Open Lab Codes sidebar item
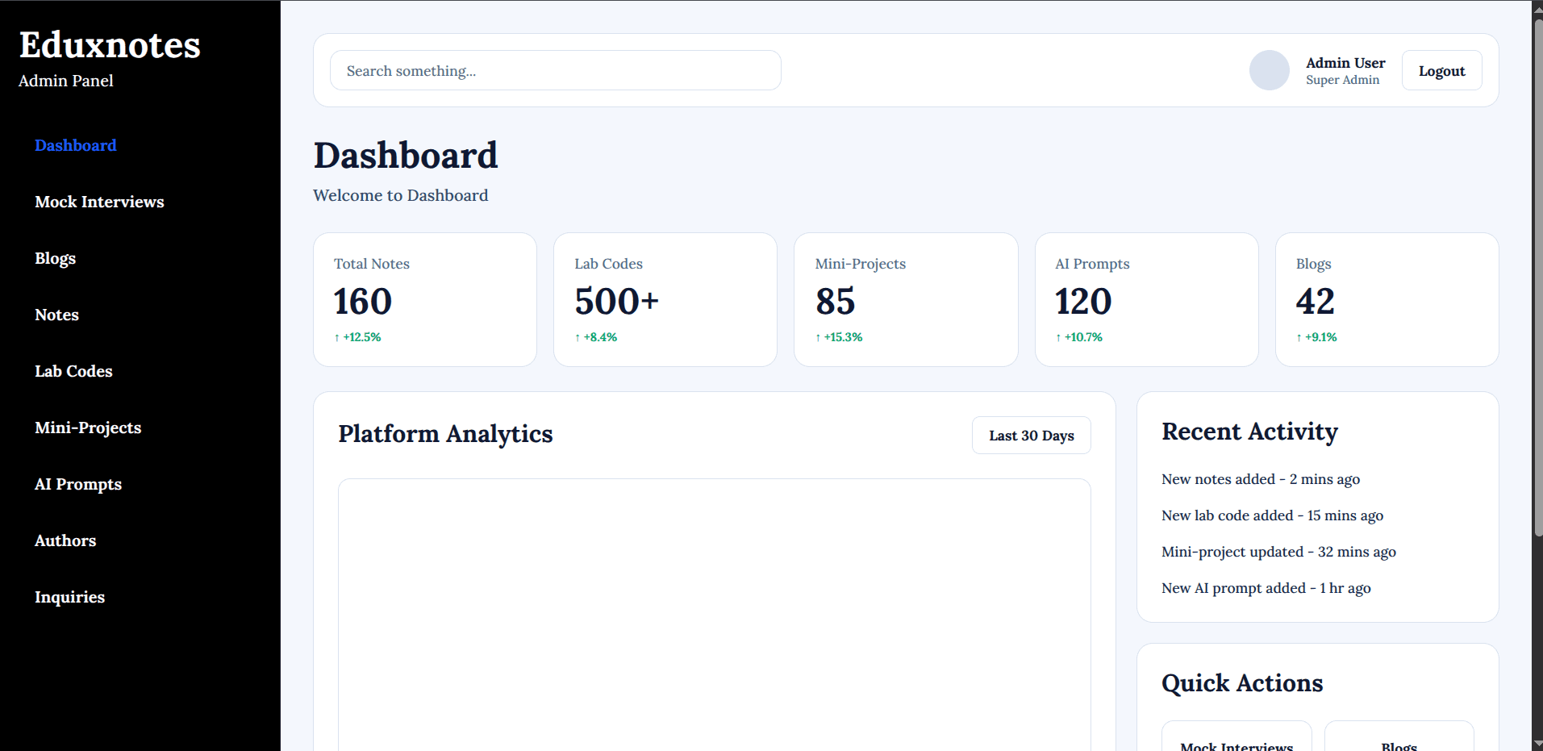Image resolution: width=1543 pixels, height=751 pixels. [x=73, y=371]
